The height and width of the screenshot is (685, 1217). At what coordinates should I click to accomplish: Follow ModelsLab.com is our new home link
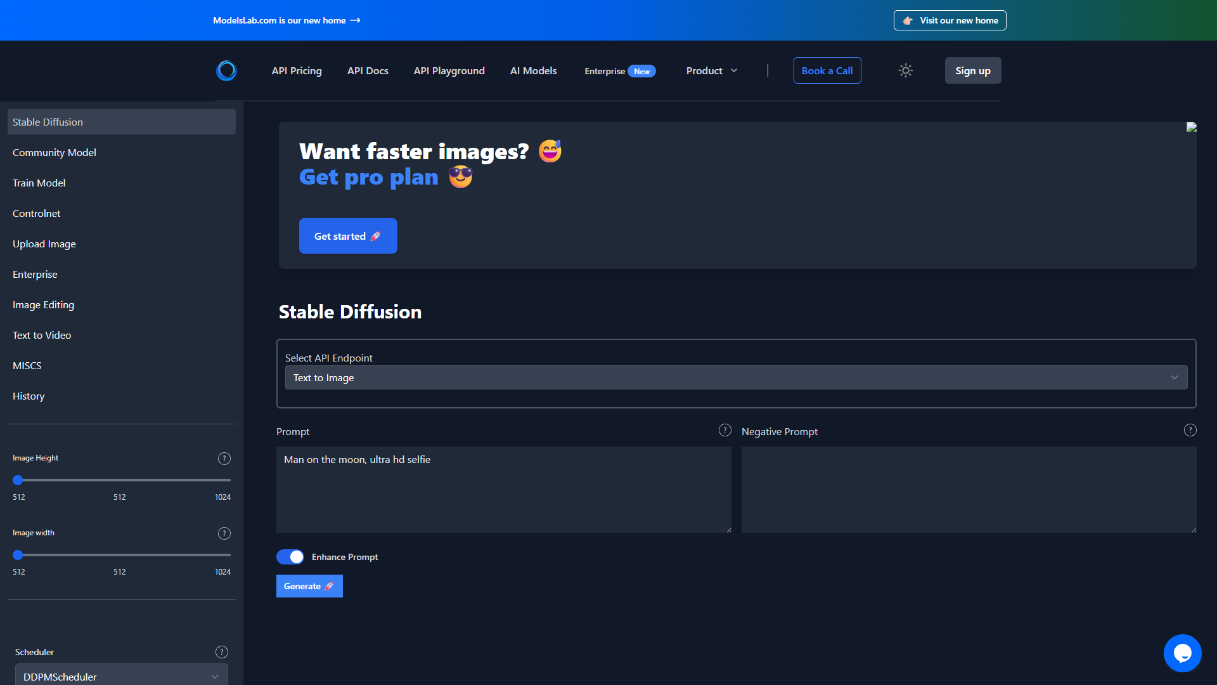point(287,20)
